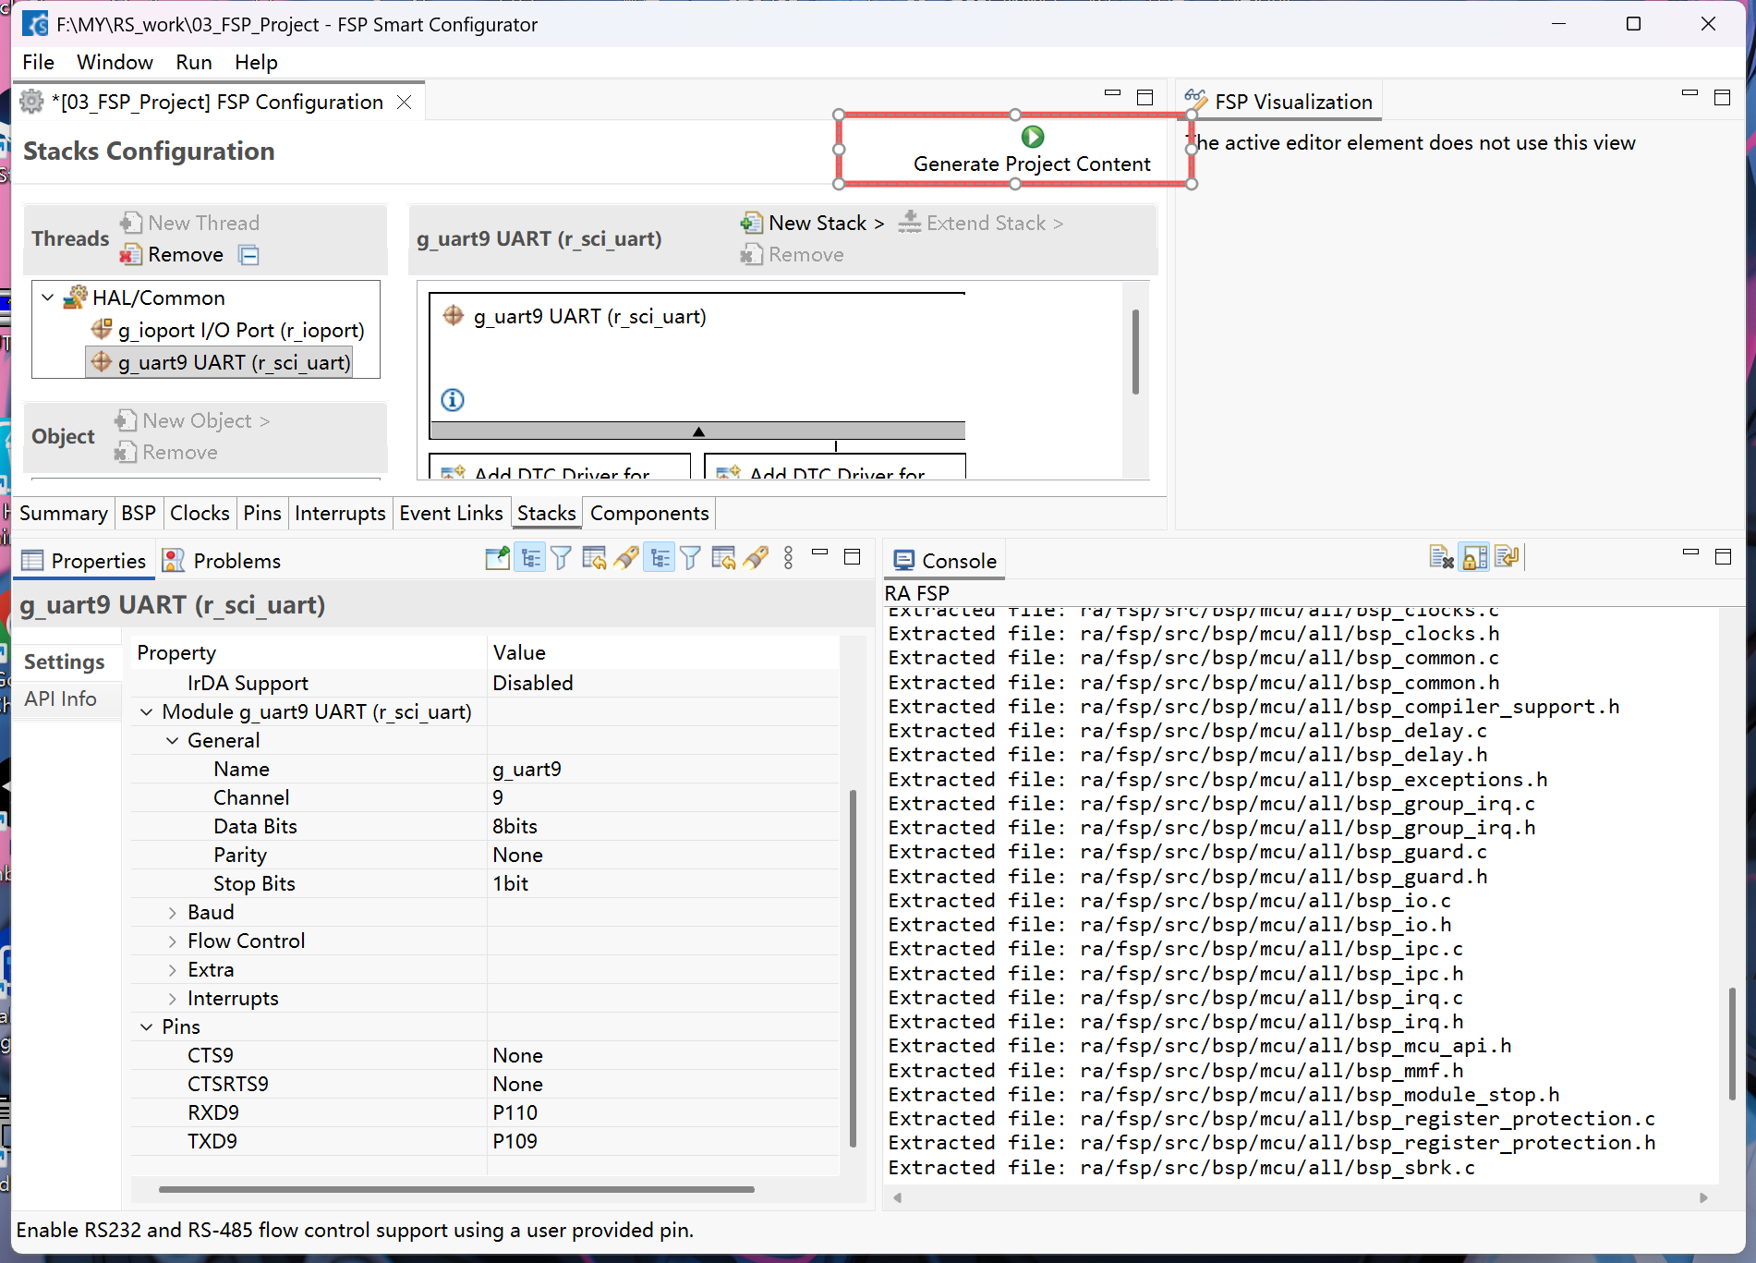The image size is (1756, 1263).
Task: Click the Generate Project Content play icon
Action: [1033, 137]
